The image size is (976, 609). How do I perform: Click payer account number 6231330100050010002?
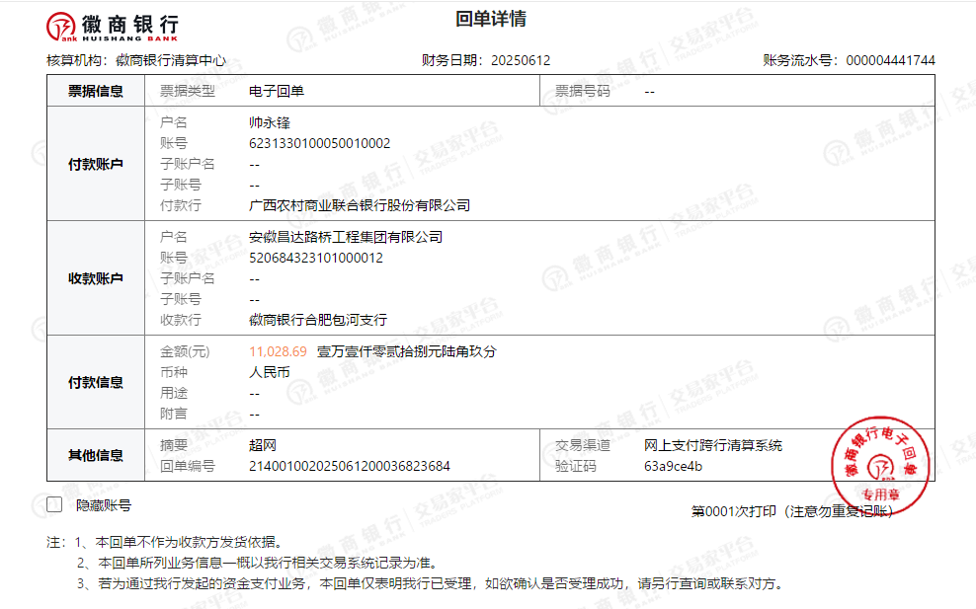click(x=319, y=144)
